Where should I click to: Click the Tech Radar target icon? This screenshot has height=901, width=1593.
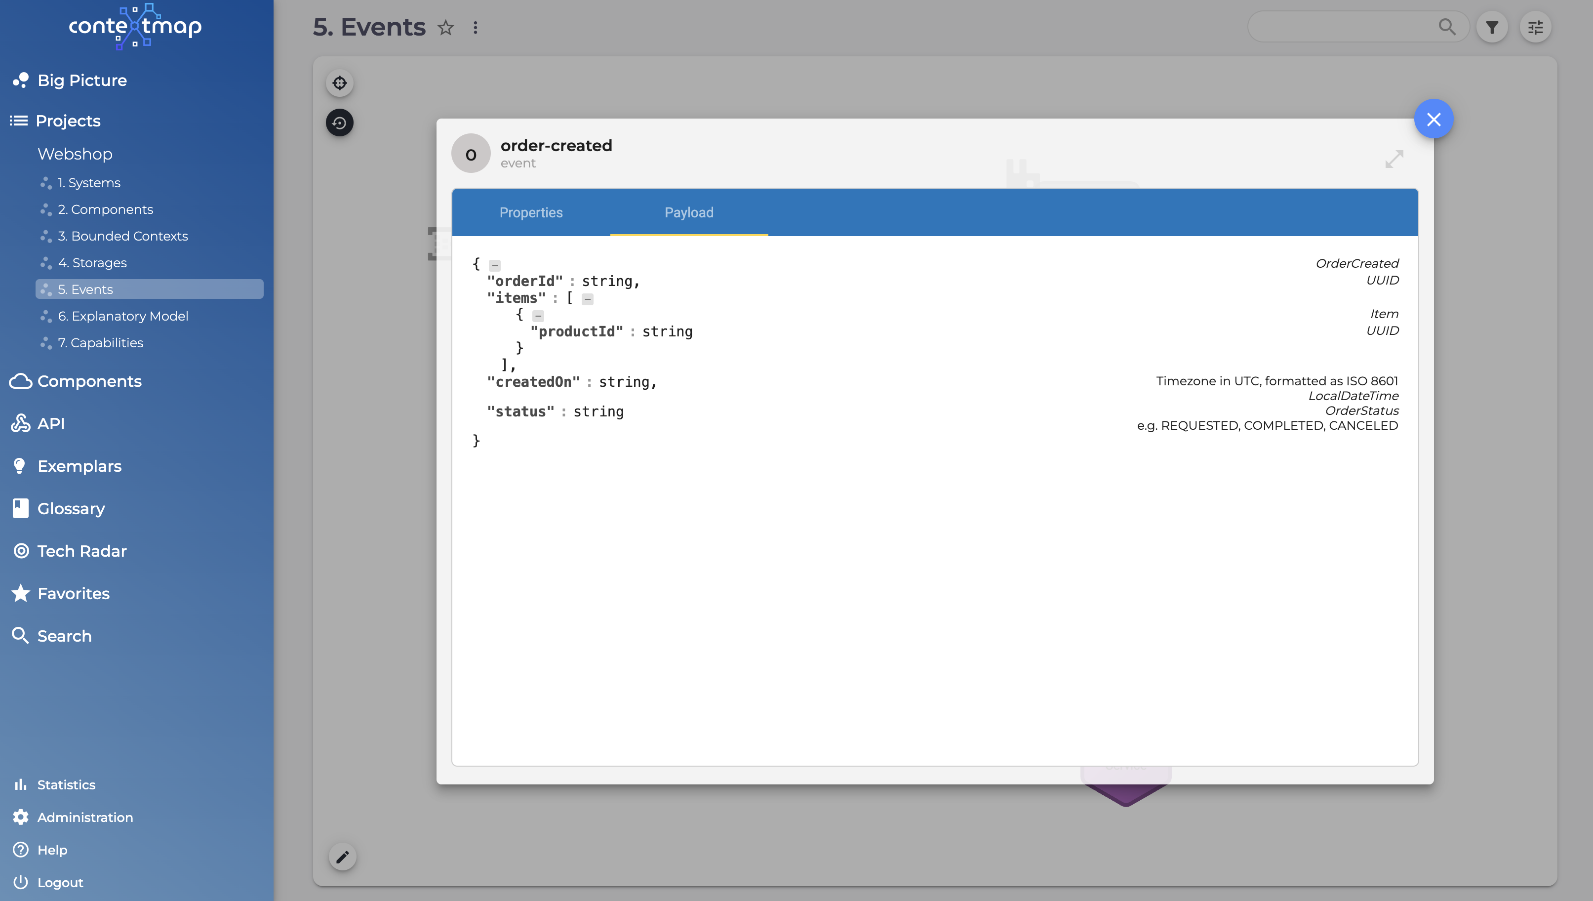click(x=21, y=551)
